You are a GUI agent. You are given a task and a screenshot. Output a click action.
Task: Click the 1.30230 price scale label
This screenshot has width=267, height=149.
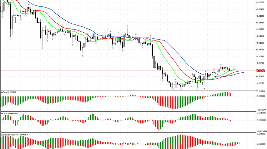tap(261, 83)
